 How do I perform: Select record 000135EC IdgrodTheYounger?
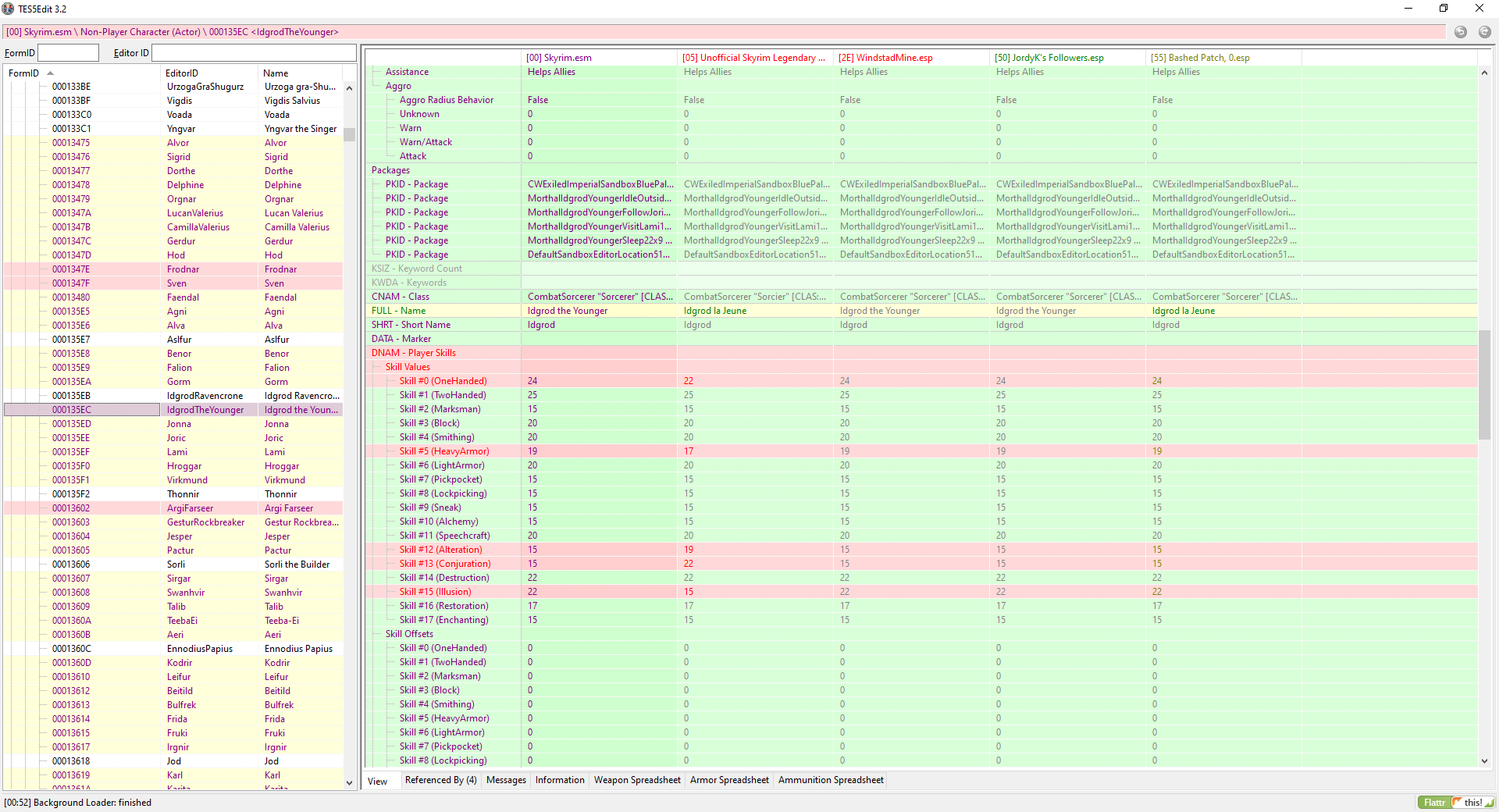pos(173,410)
